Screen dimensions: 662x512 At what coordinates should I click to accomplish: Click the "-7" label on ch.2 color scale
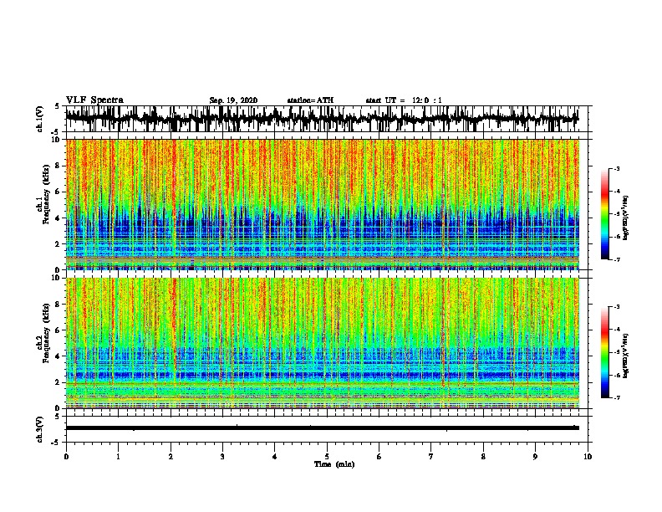coord(617,398)
